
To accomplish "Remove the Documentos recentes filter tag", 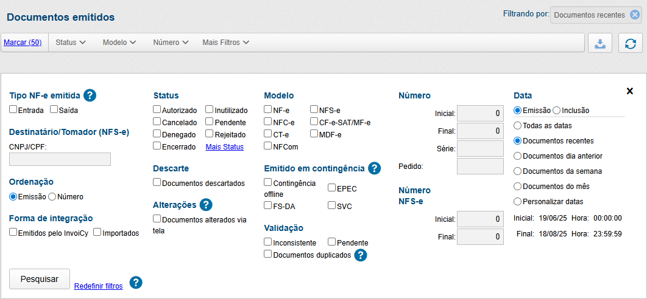I will pyautogui.click(x=635, y=15).
